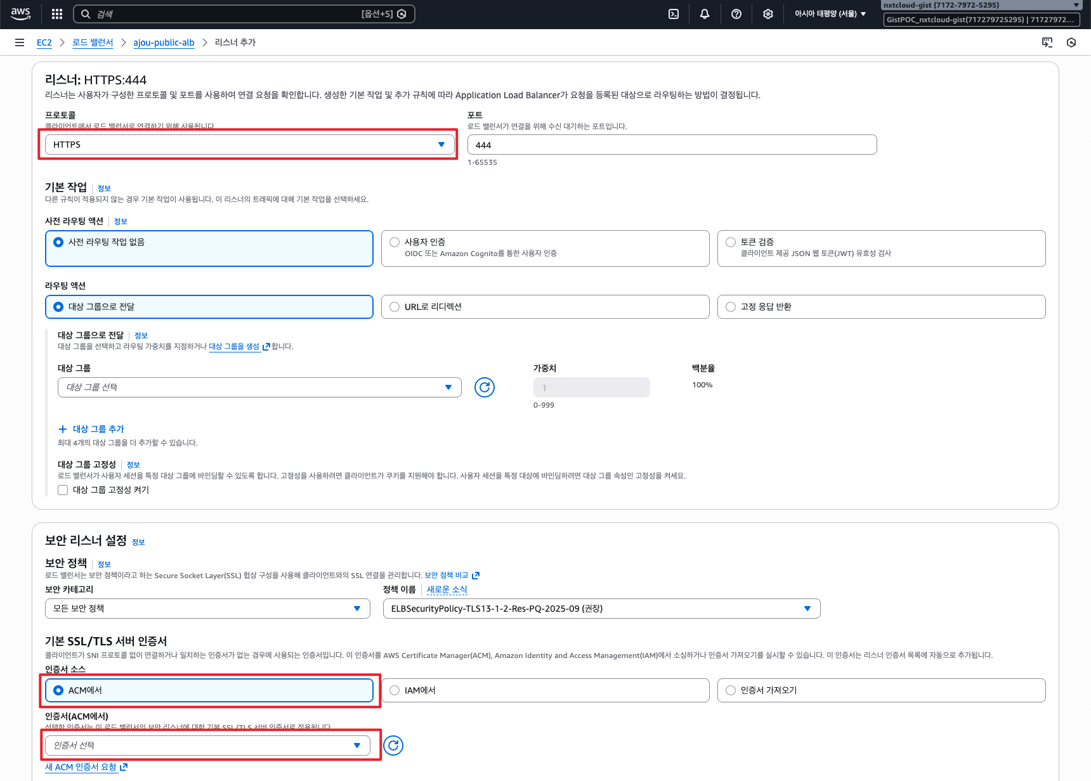Refresh the ACM certificate list
The width and height of the screenshot is (1091, 781).
(393, 745)
